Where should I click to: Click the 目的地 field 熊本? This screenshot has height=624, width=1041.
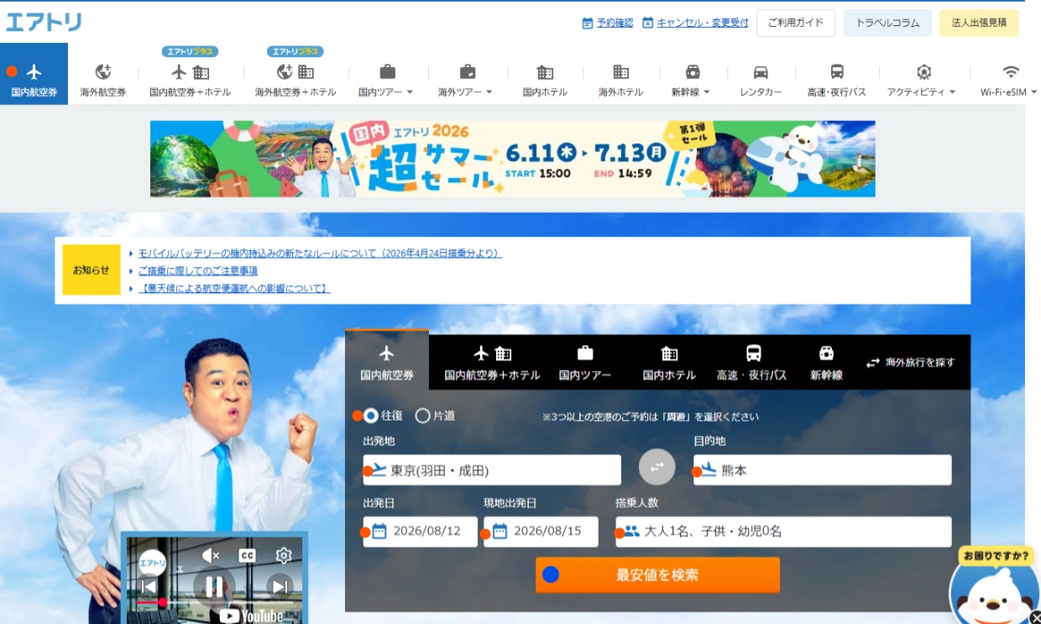tap(823, 470)
